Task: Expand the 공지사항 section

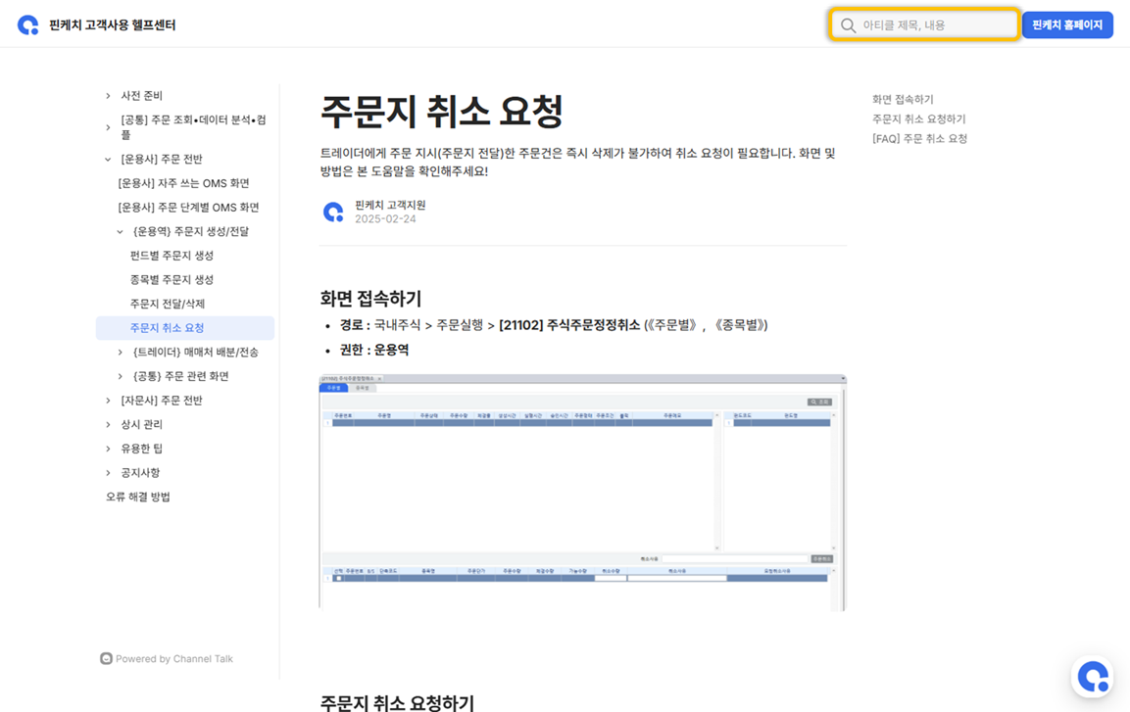Action: [x=108, y=473]
